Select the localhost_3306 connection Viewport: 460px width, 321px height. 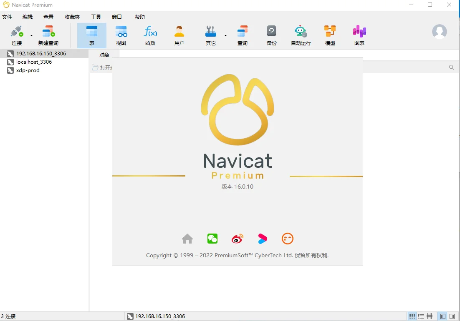[34, 62]
